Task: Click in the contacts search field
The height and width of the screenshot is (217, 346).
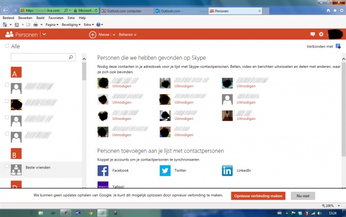Action: 43,57
